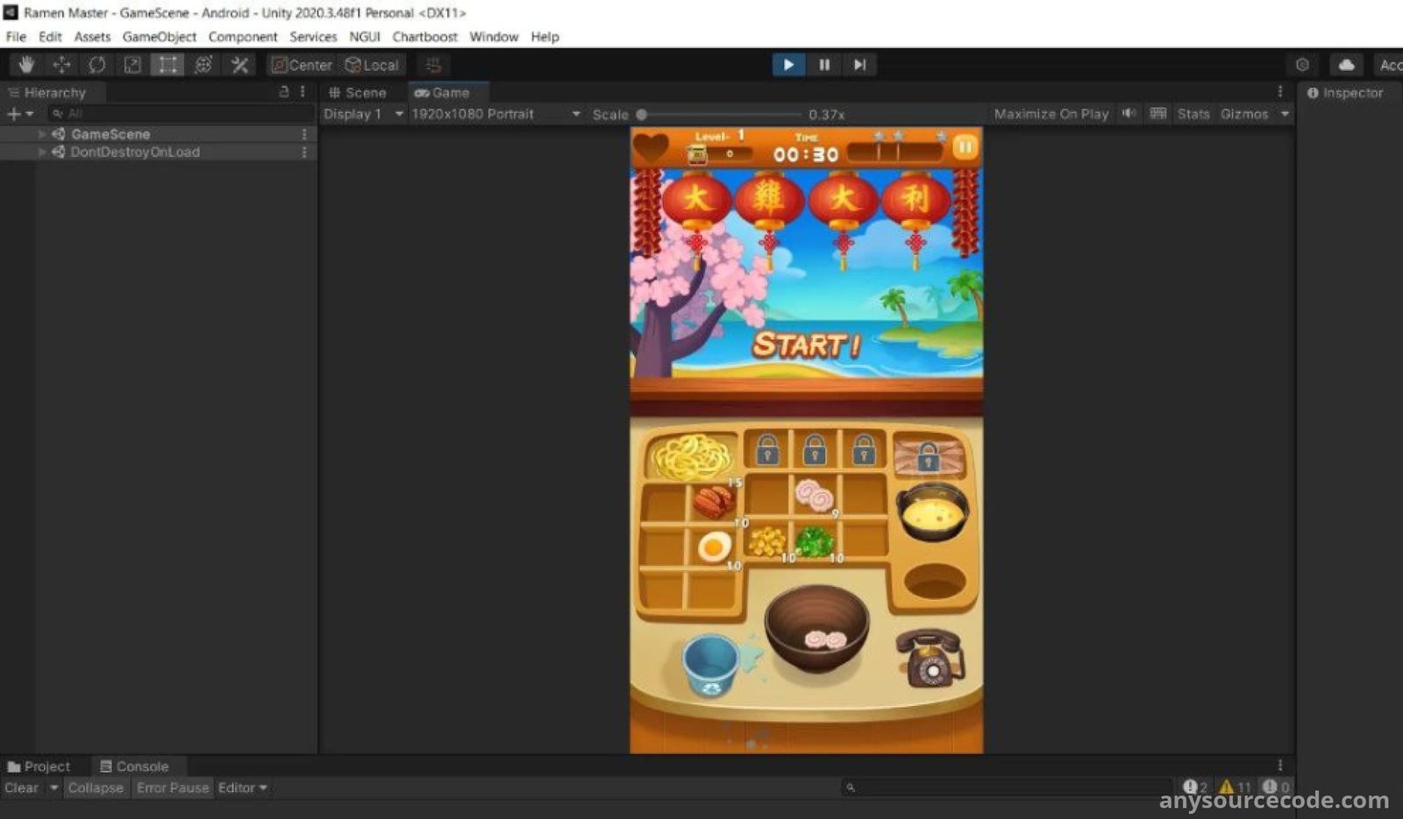Open custom editor tools icon
1403x819 pixels.
pyautogui.click(x=239, y=65)
